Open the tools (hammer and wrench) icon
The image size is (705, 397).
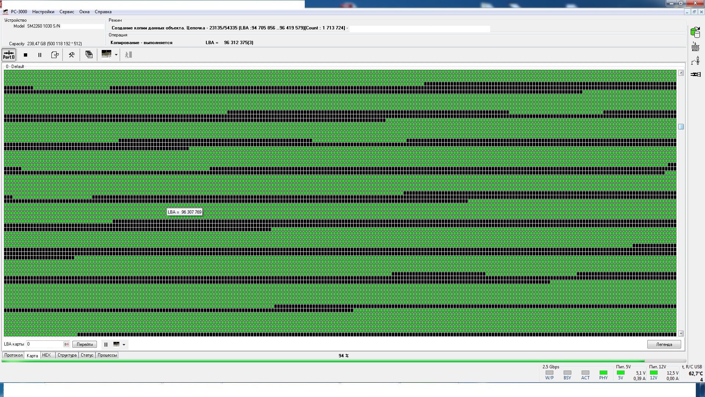[72, 55]
